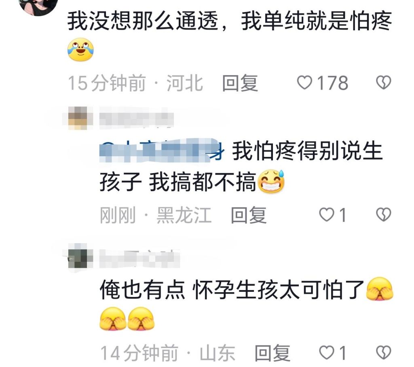Screen dimensions: 414x367
Task: Open Heilongjiang replier's blurred avatar
Action: tap(78, 118)
